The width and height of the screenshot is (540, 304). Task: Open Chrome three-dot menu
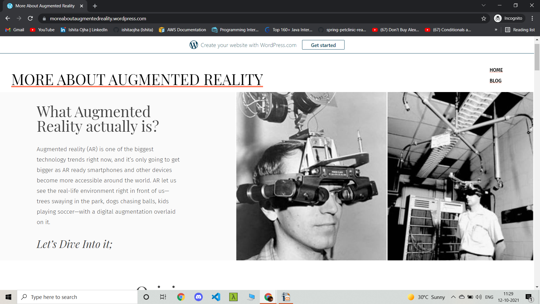click(x=532, y=18)
